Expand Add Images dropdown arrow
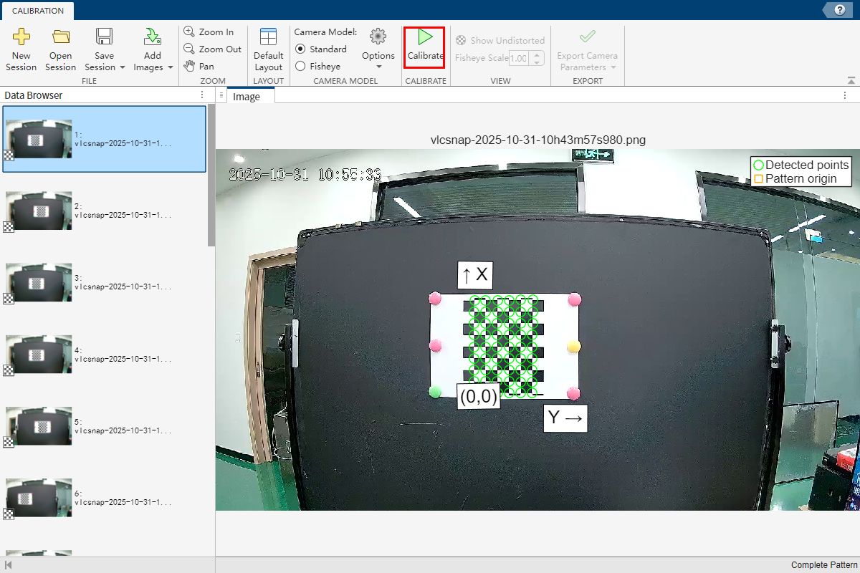The image size is (860, 573). (x=171, y=67)
